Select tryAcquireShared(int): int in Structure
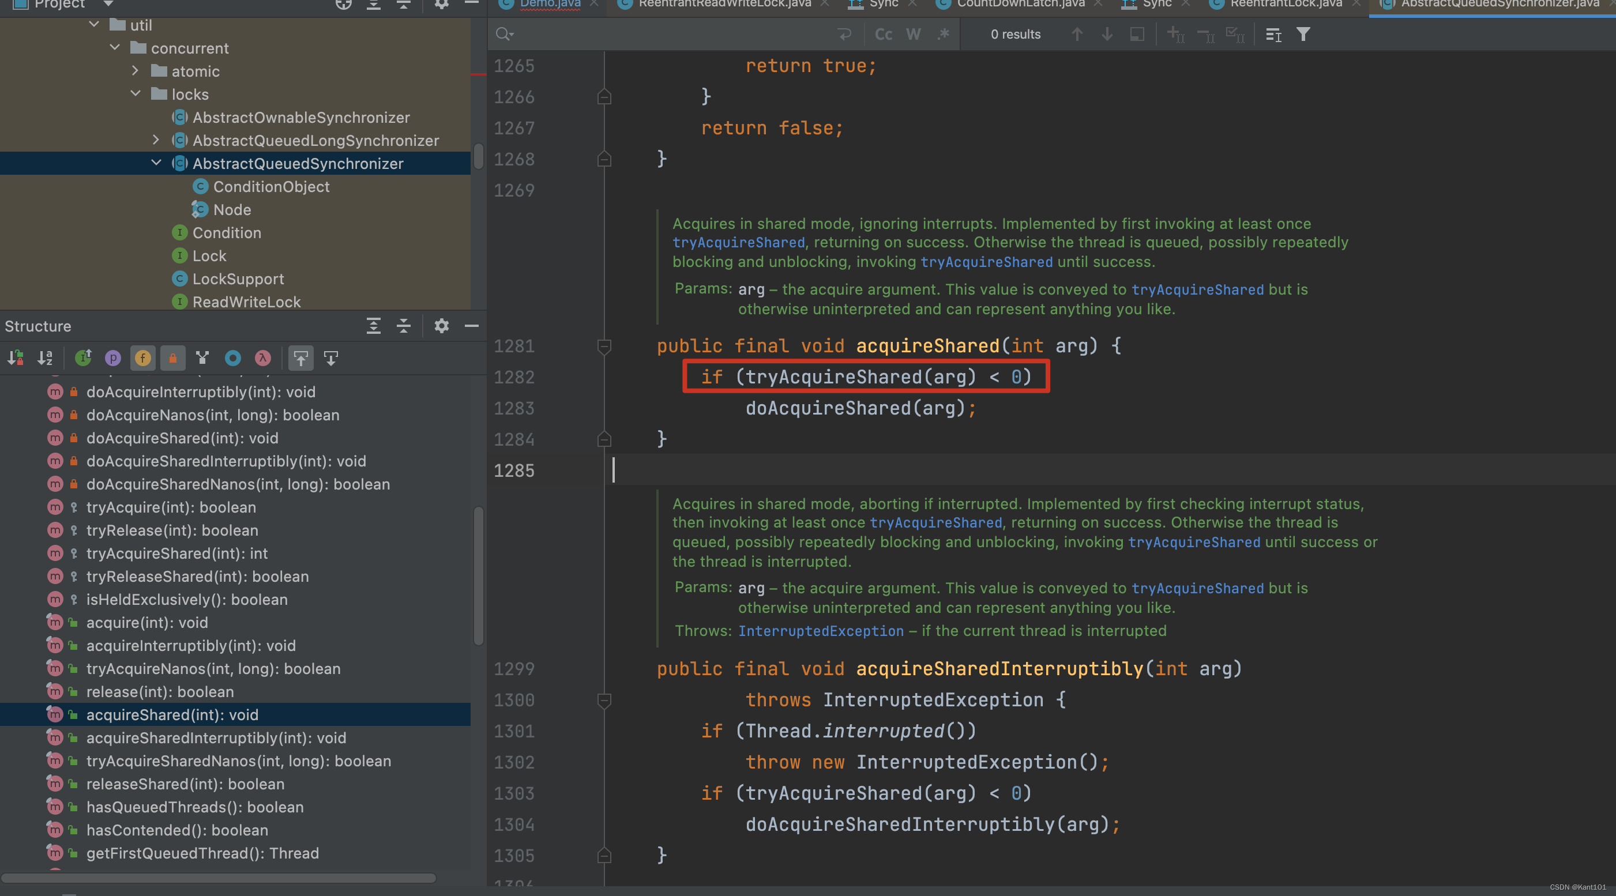 coord(177,553)
